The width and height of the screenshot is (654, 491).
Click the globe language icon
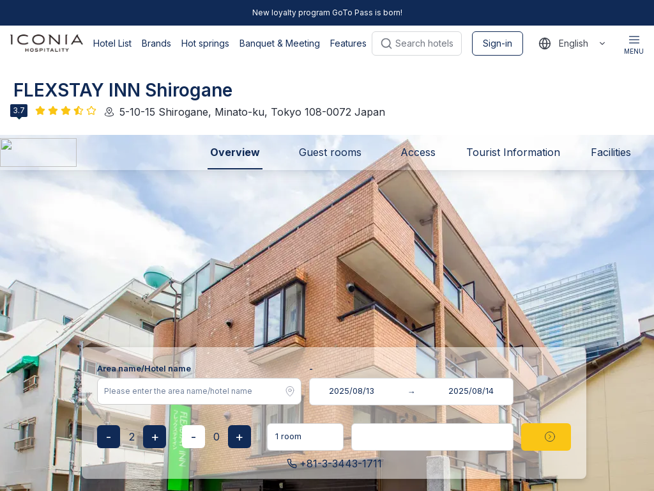(545, 43)
